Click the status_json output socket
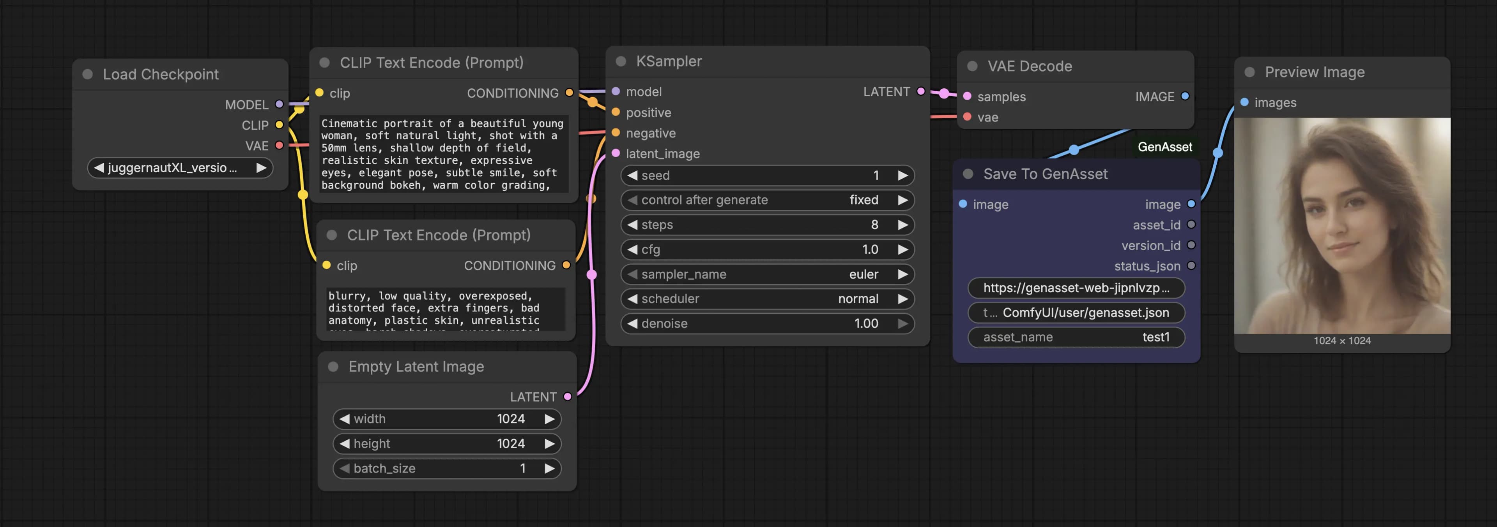The image size is (1497, 527). click(1191, 266)
